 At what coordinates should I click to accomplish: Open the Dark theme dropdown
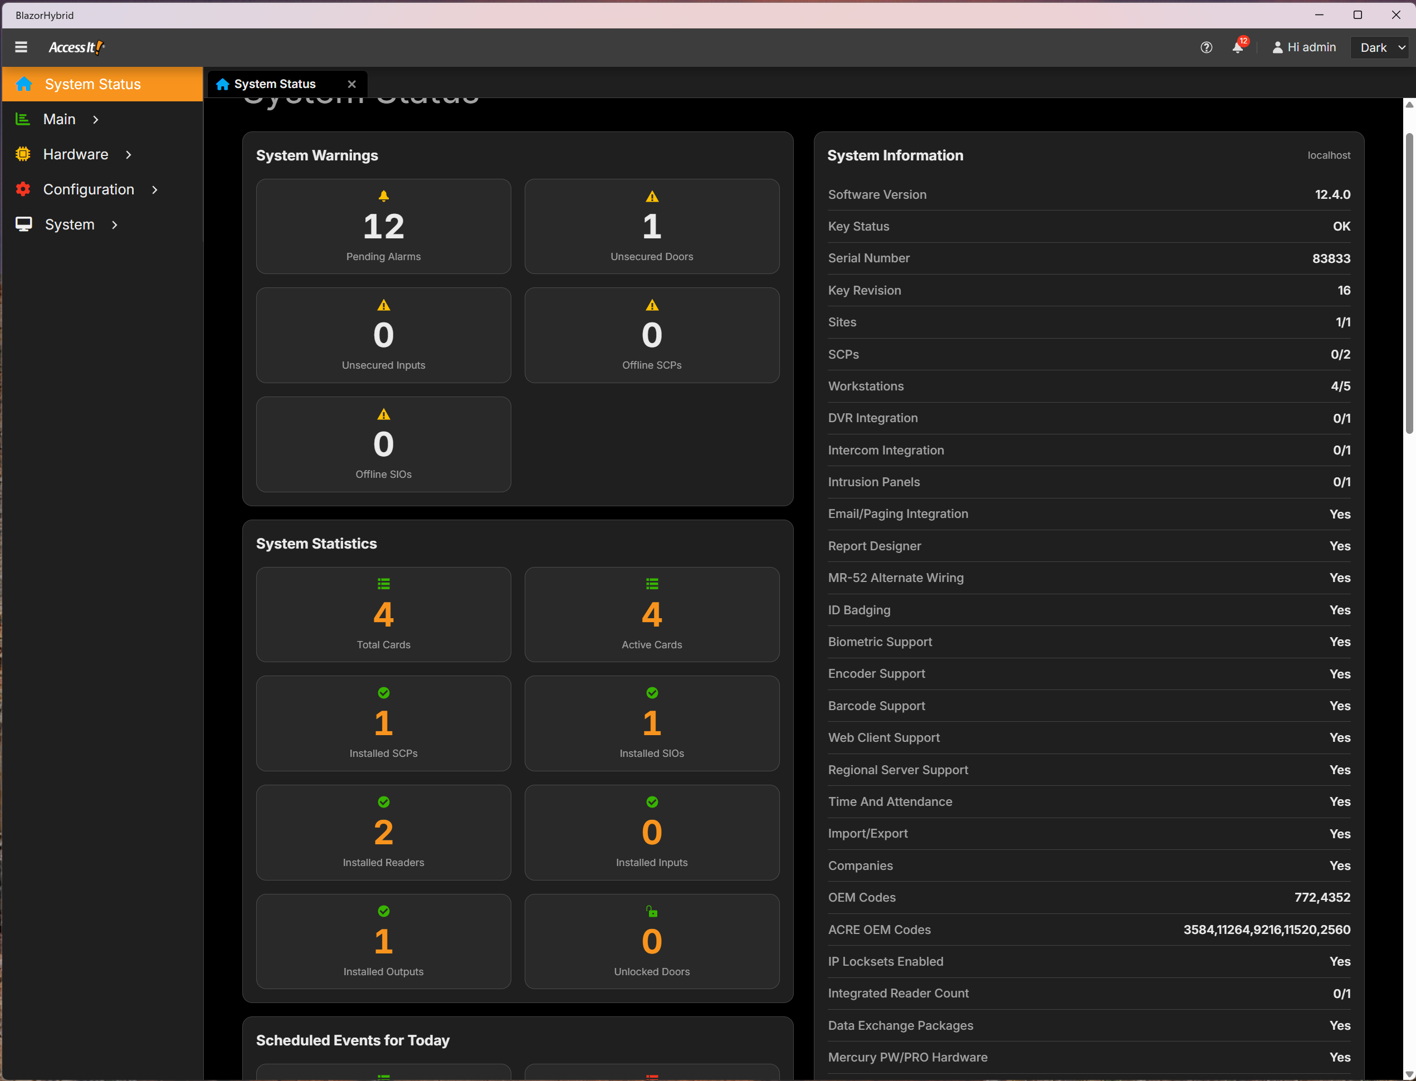point(1380,47)
